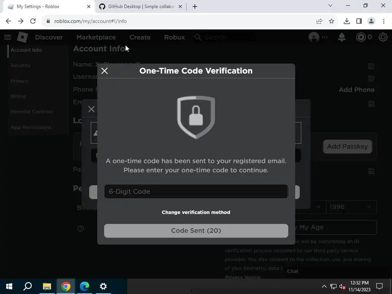The image size is (392, 294).
Task: Open the Roblox notifications bell
Action: (x=342, y=37)
